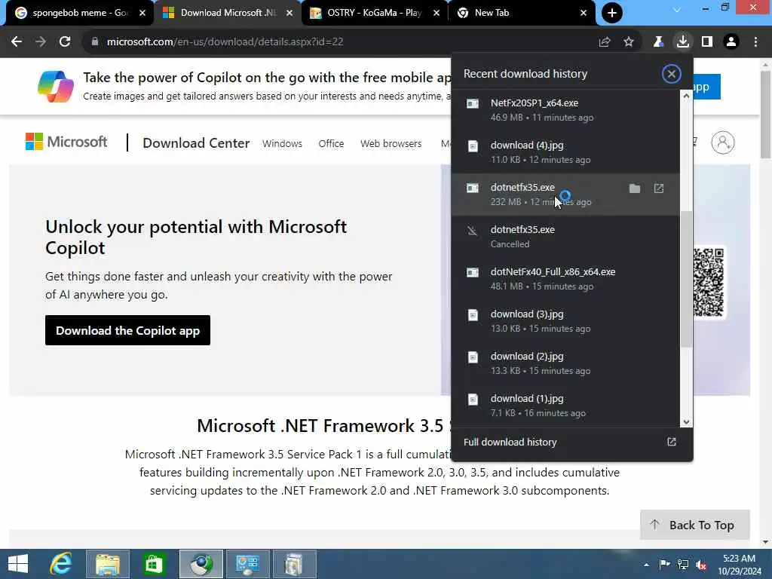Show dotnetfx35.exe in its folder
Viewport: 772px width, 579px height.
pos(635,188)
